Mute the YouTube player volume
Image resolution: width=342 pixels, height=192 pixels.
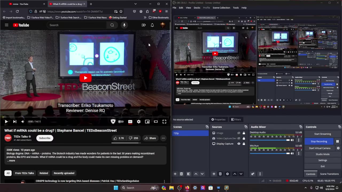click(23, 122)
